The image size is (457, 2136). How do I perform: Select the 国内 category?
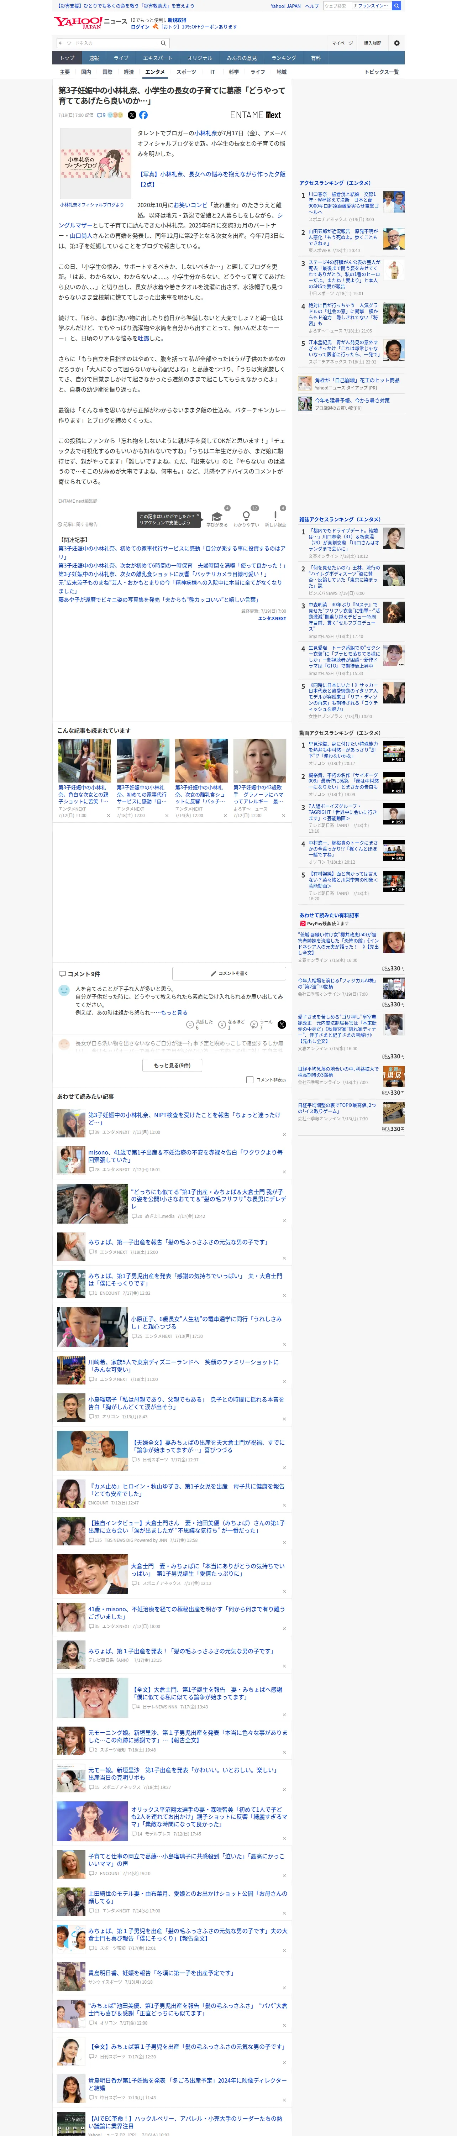click(x=86, y=72)
